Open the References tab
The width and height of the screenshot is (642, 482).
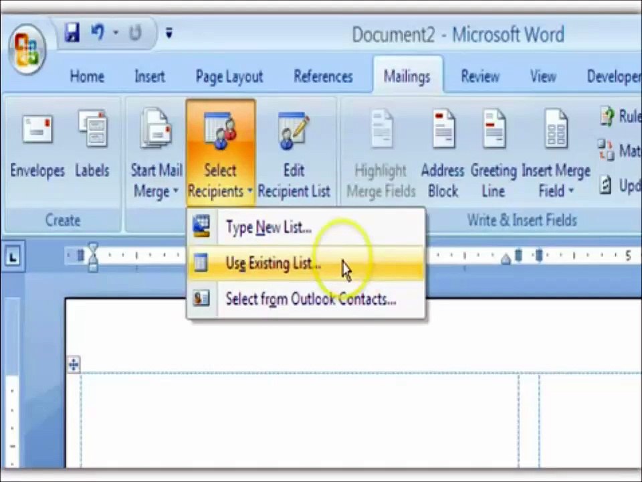tap(324, 76)
